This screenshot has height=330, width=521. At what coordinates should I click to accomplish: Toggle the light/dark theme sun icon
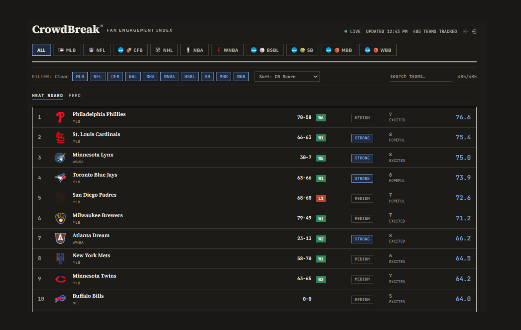pos(465,31)
